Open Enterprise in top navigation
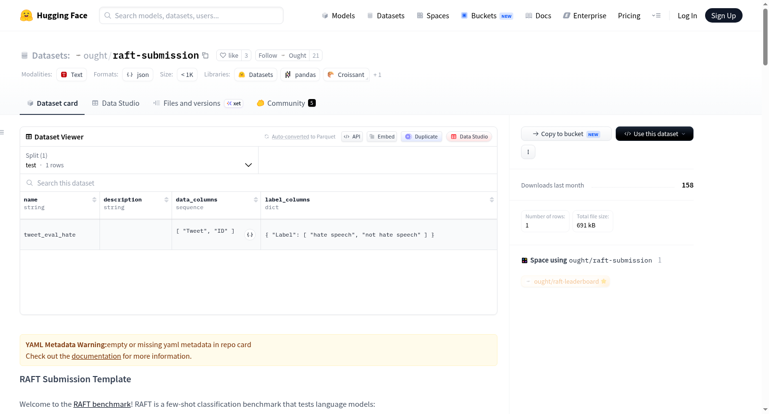 point(585,15)
